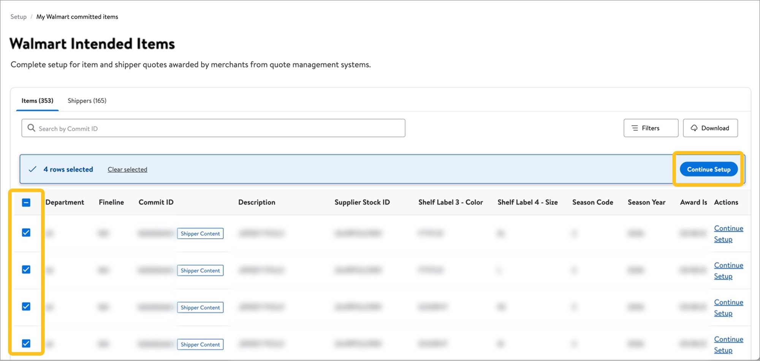Screen dimensions: 760x361
Task: Click the Department column header
Action: (x=65, y=202)
